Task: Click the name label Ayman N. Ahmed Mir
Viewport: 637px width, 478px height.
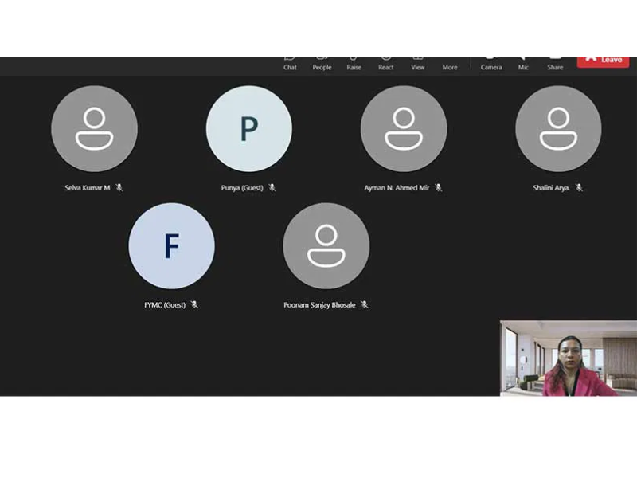Action: tap(397, 188)
